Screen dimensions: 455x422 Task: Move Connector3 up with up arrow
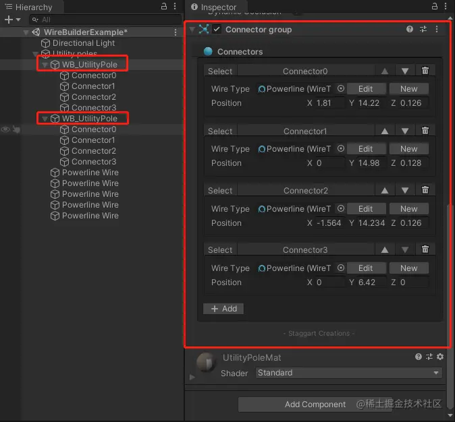pyautogui.click(x=385, y=250)
